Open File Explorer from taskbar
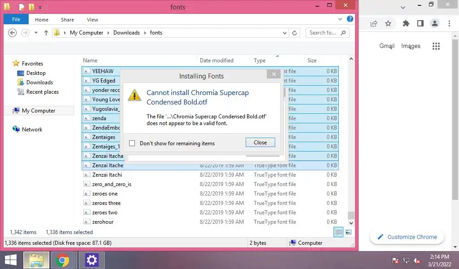 pyautogui.click(x=36, y=260)
